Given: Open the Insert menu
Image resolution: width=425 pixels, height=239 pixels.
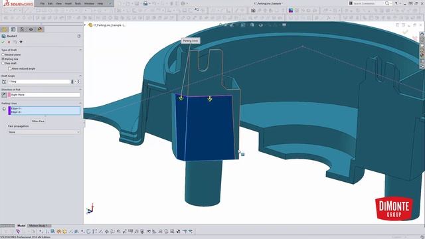Looking at the screenshot, I should (68, 3).
